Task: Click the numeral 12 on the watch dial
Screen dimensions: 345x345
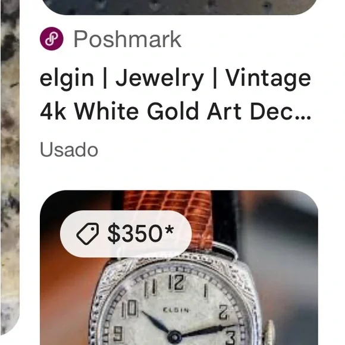Action: coord(176,283)
